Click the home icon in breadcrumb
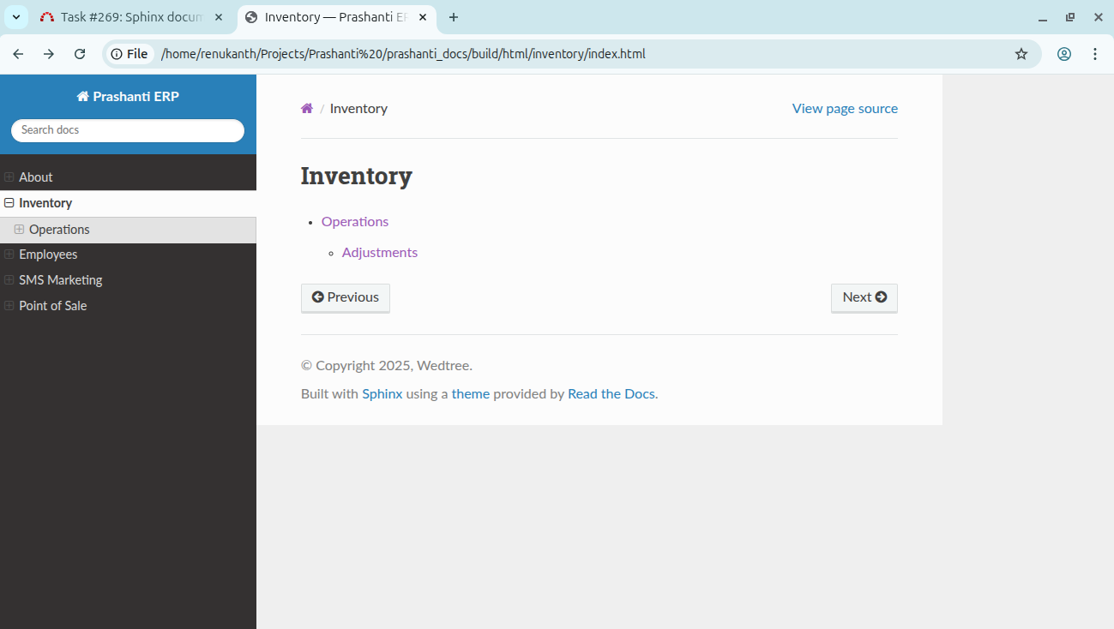 [307, 109]
